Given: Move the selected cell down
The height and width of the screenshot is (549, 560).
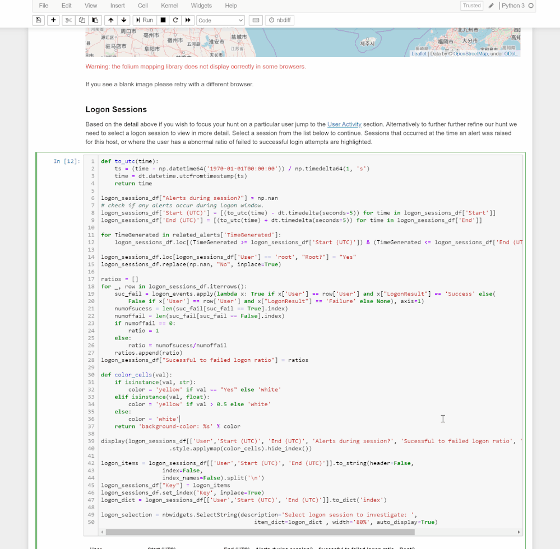Looking at the screenshot, I should [x=124, y=20].
